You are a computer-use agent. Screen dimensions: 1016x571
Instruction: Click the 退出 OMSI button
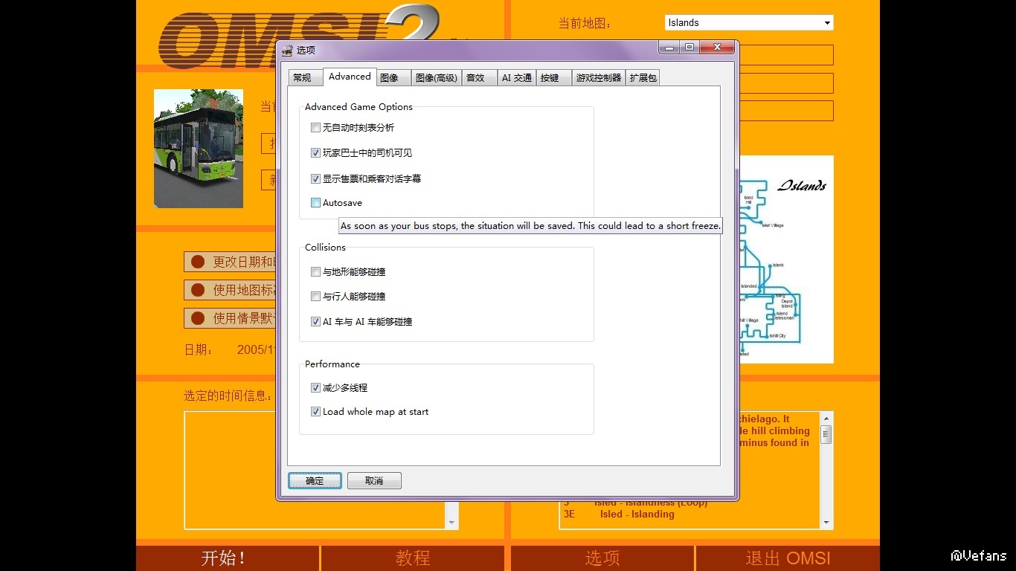788,558
